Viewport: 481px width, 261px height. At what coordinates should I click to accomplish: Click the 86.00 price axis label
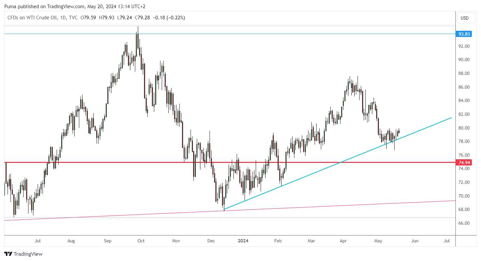point(464,87)
